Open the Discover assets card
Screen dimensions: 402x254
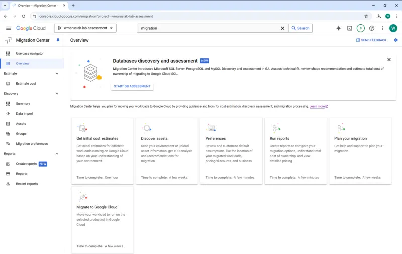(167, 151)
